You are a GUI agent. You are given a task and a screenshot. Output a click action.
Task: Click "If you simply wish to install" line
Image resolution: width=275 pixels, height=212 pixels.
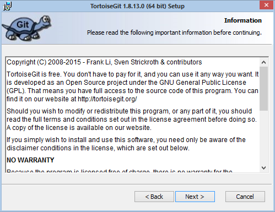coord(126,140)
